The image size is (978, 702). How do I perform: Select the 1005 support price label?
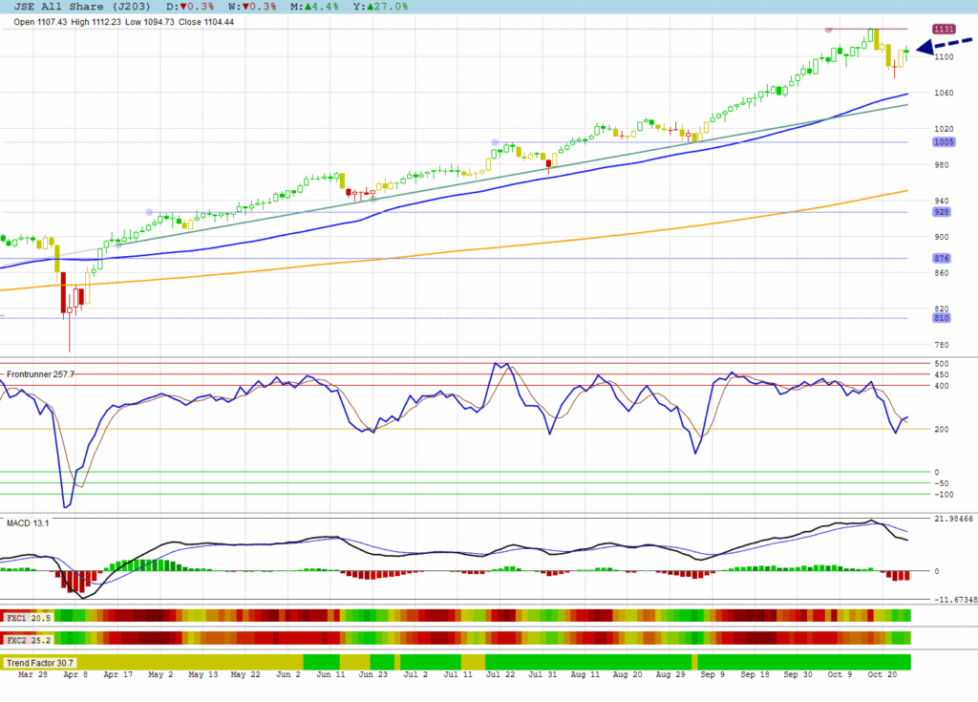coord(943,142)
